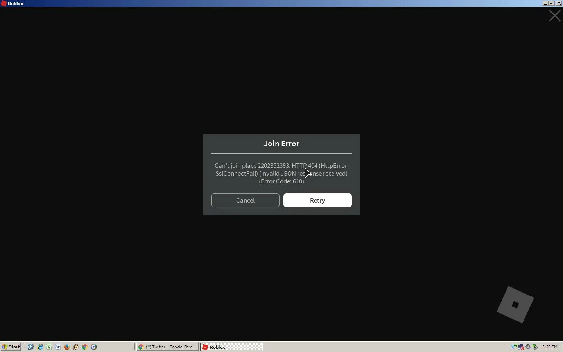Click the Error Code: 610 text

tap(281, 181)
